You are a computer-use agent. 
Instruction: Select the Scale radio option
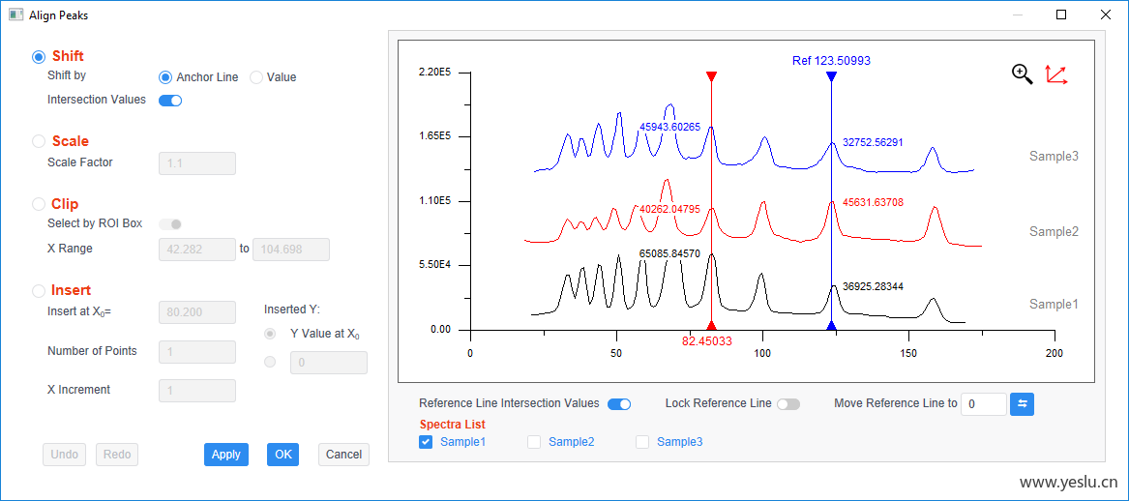pos(38,141)
